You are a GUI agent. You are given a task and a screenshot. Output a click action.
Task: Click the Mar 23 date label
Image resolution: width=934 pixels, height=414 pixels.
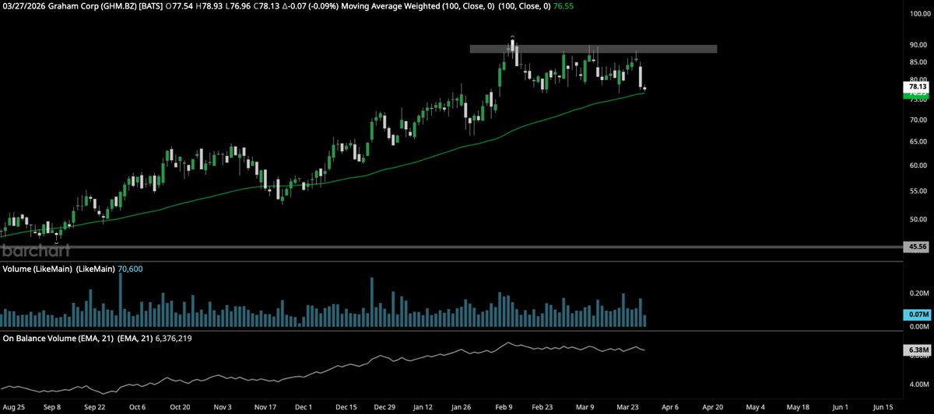point(627,406)
